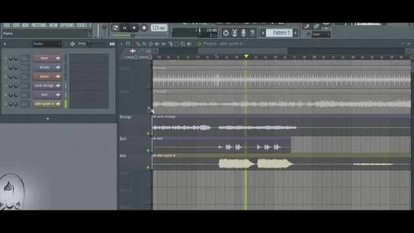Image resolution: width=414 pixels, height=233 pixels.
Task: Toggle mute LED on piano channel
Action: click(5, 76)
